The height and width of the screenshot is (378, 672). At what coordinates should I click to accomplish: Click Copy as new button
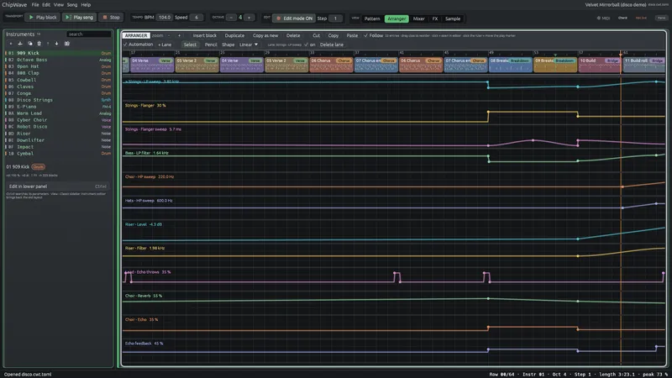265,35
